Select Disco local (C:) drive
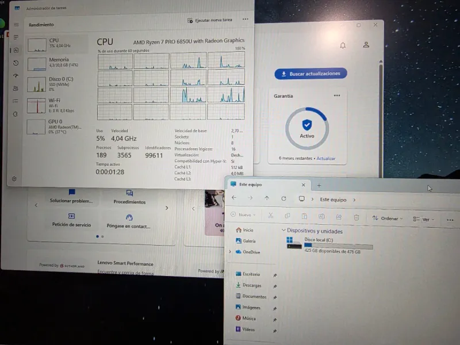The image size is (460, 345). click(329, 245)
